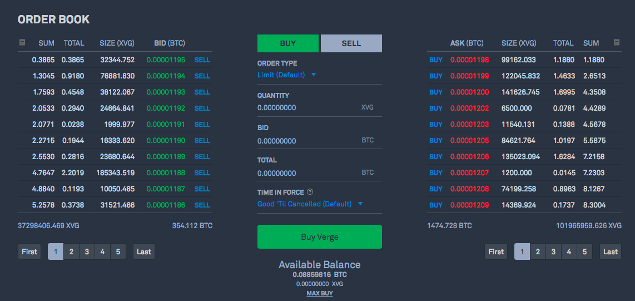Screen dimensions: 635x301
Task: Click the bid table collapse icon
Action: pyautogui.click(x=22, y=42)
